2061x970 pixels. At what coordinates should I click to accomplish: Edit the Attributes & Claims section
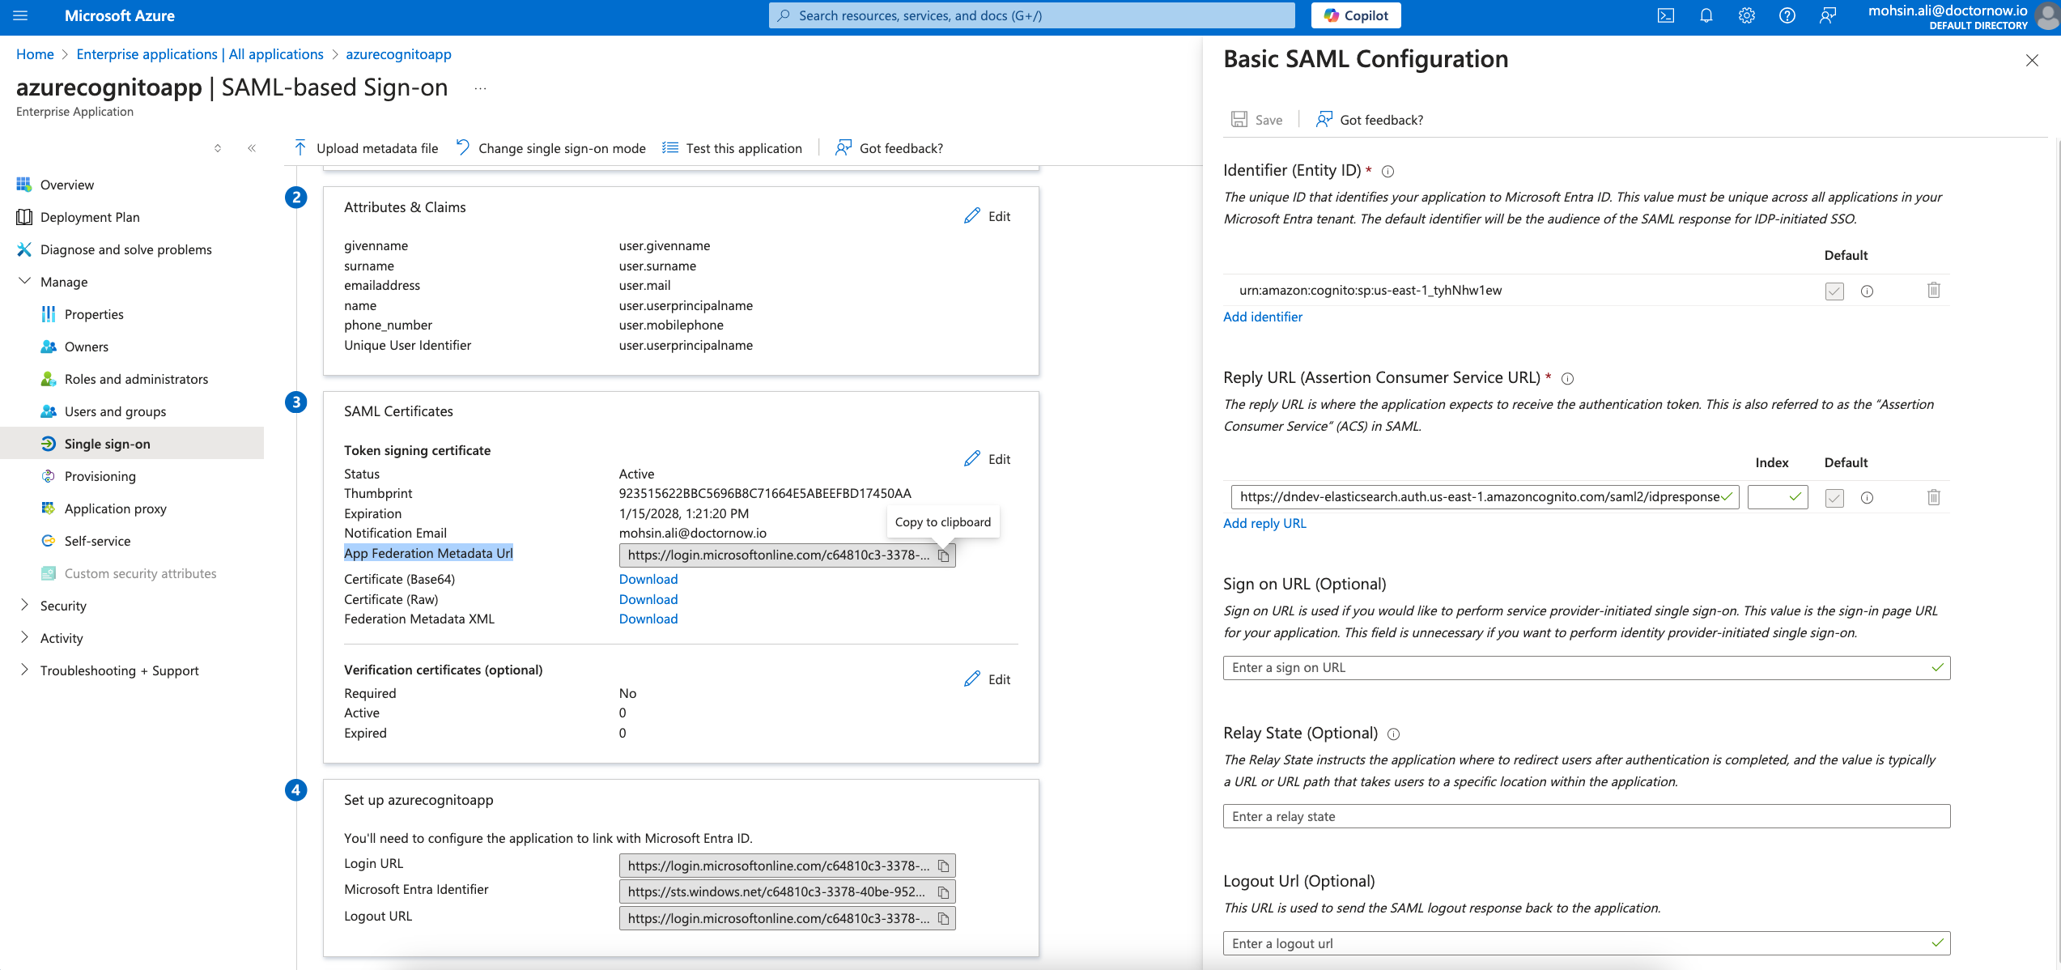[987, 216]
